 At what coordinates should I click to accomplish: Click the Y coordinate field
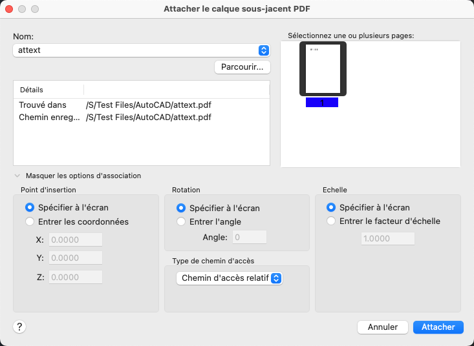(x=76, y=258)
